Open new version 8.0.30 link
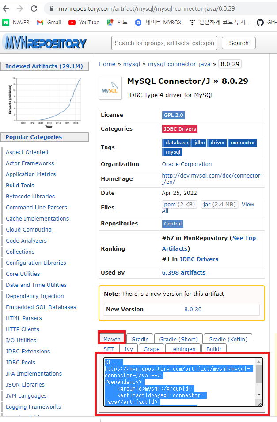277x422 pixels. click(x=193, y=310)
